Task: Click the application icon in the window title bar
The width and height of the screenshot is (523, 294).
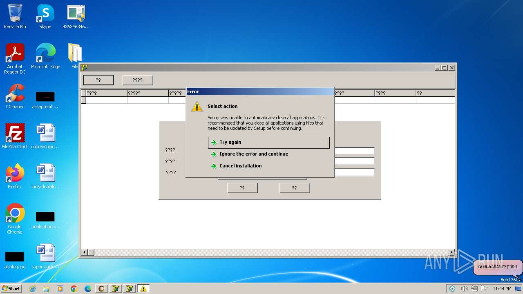Action: coord(84,68)
